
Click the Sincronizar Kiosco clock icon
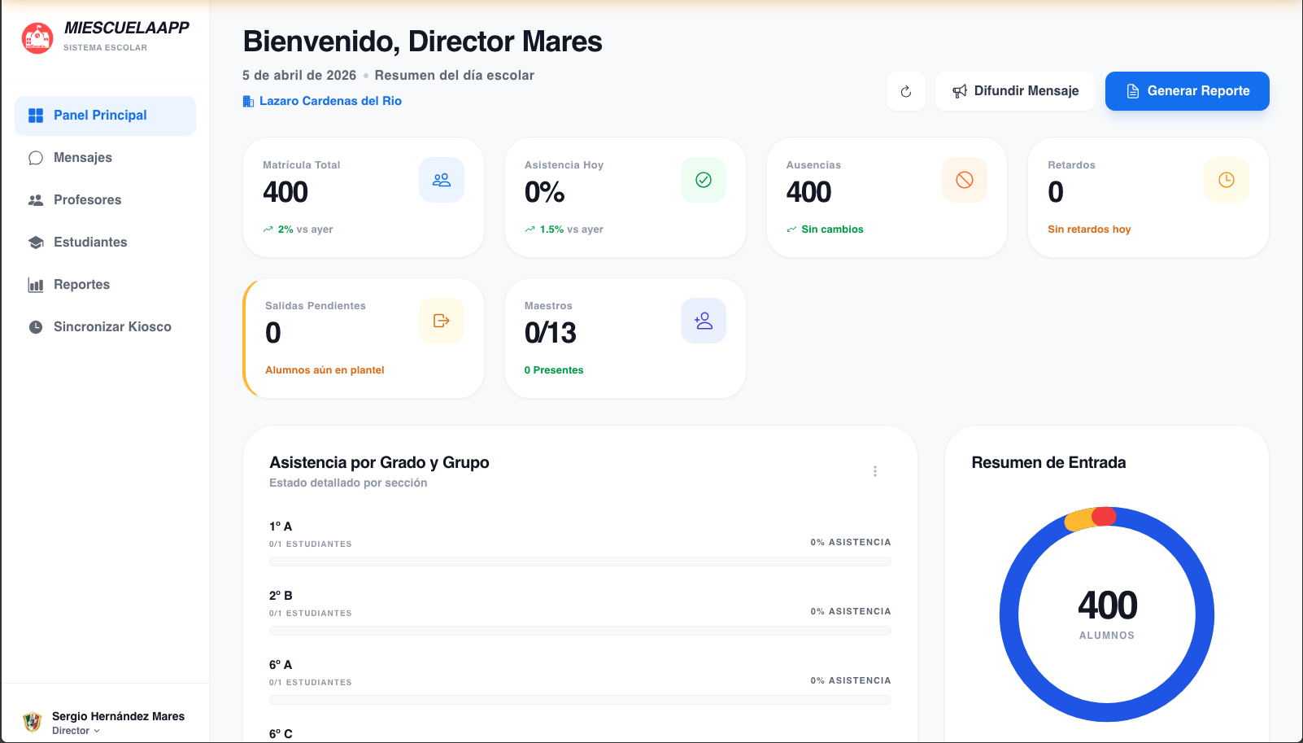(x=36, y=326)
